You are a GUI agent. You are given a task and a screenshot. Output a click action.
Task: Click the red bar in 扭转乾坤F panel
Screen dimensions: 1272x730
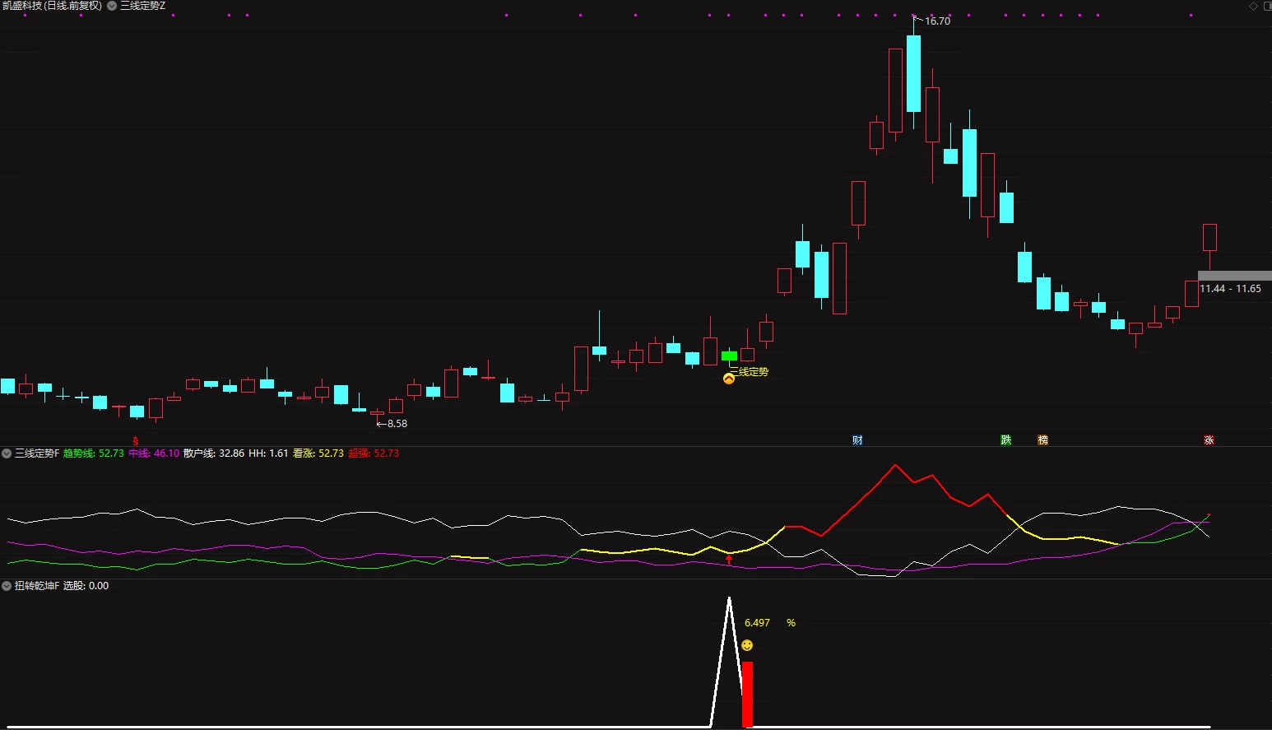coord(747,695)
